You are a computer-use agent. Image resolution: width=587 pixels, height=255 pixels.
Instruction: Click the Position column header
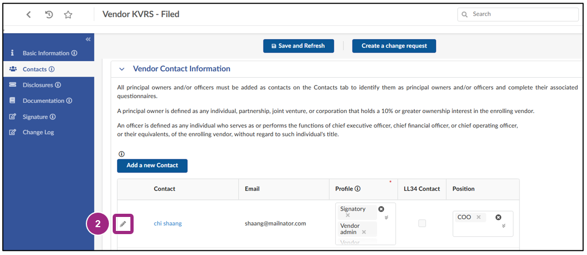coord(464,189)
